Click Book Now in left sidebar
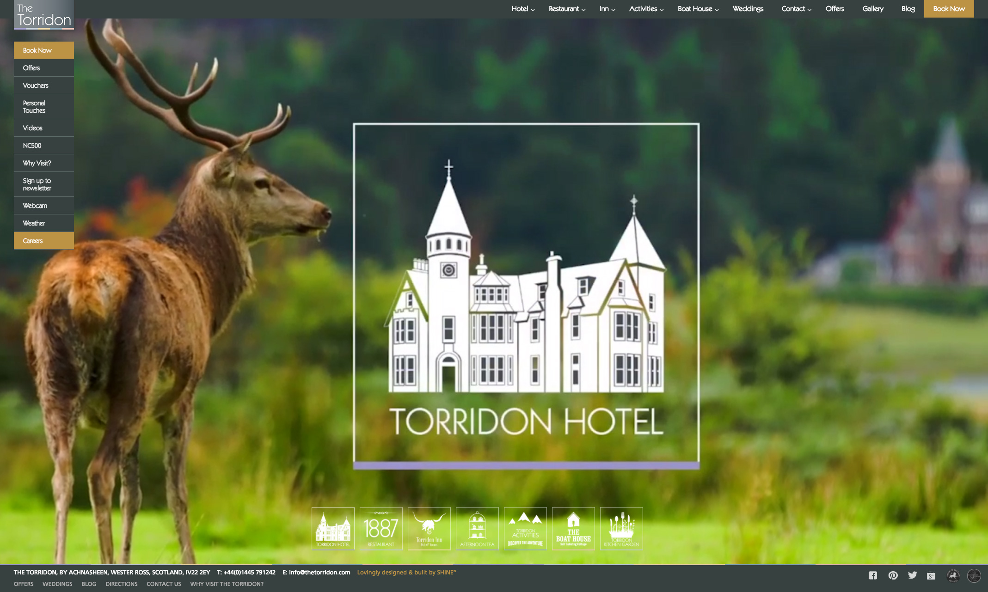 (44, 50)
